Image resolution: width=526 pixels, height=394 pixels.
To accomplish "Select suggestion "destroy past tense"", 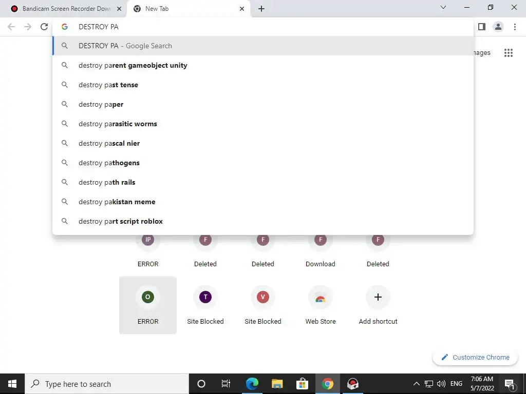I will pyautogui.click(x=263, y=85).
